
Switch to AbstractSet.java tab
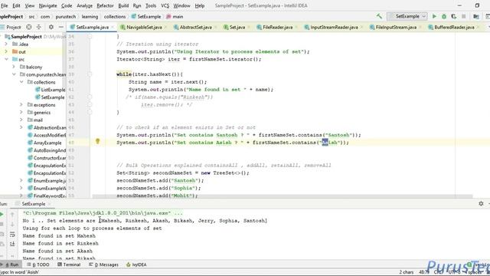tap(196, 28)
